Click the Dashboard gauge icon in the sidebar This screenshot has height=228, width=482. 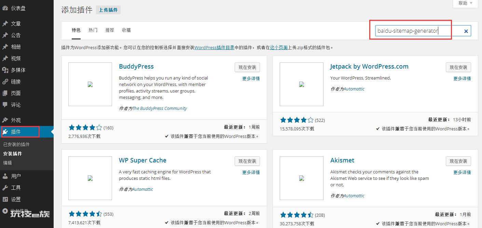[x=5, y=8]
